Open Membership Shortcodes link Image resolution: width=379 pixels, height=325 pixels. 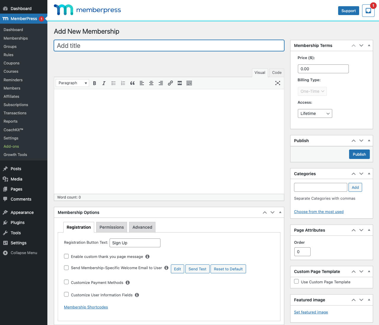point(86,307)
